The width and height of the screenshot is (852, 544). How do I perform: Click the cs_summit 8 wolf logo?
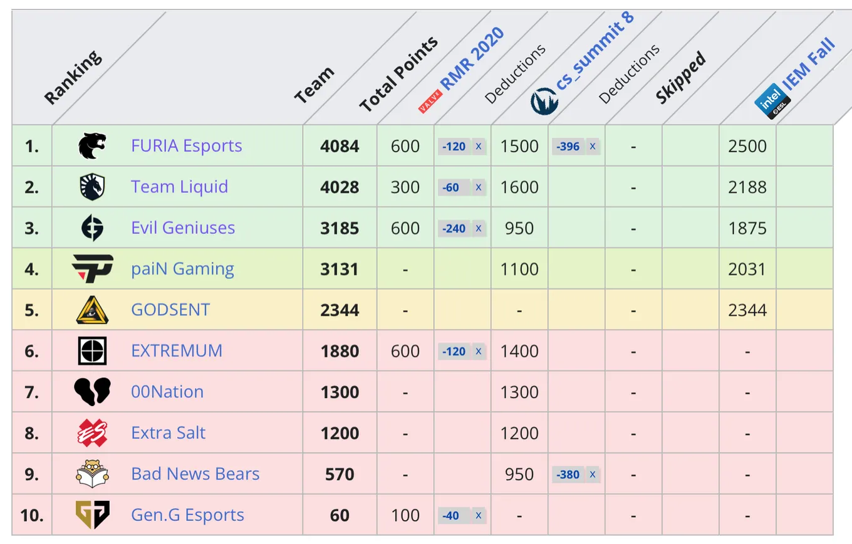tap(543, 102)
